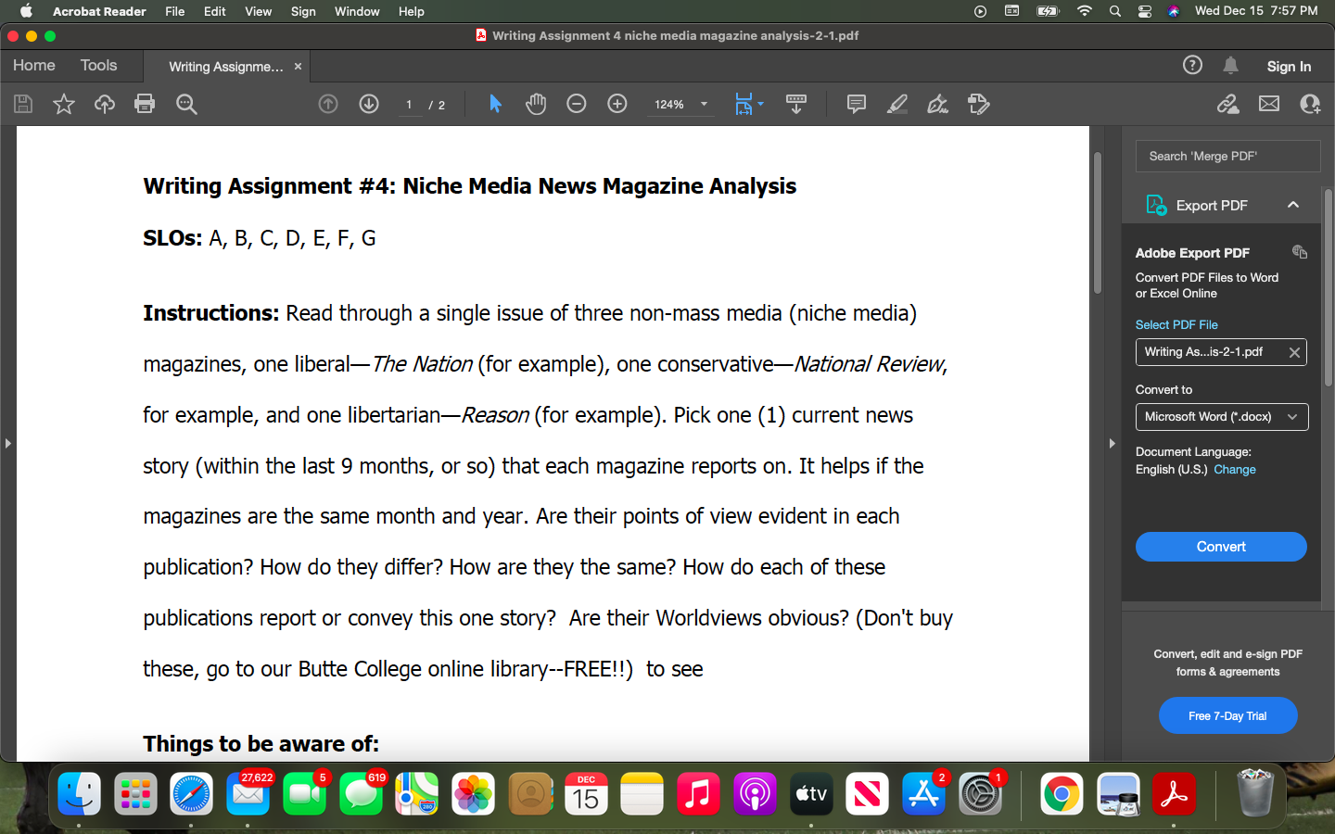
Task: Click the Change language link
Action: click(1235, 470)
